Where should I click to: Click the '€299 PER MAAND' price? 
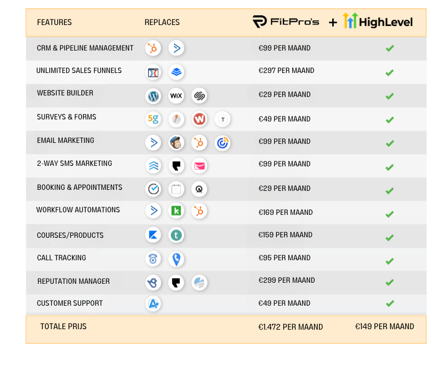pyautogui.click(x=287, y=280)
